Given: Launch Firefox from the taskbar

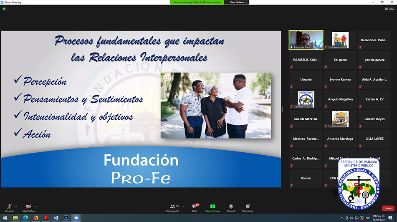Looking at the screenshot, I should (36, 218).
